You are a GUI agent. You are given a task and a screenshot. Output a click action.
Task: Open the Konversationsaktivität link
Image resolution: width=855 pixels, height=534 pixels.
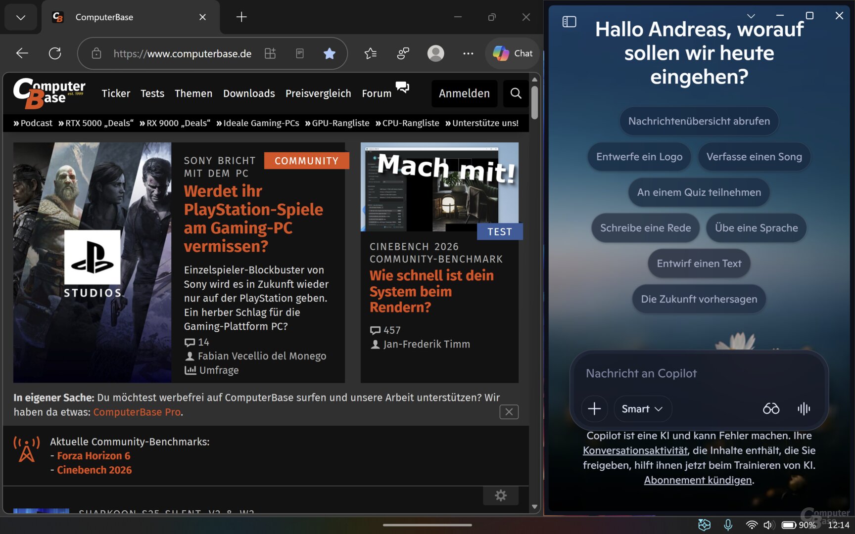pyautogui.click(x=635, y=450)
